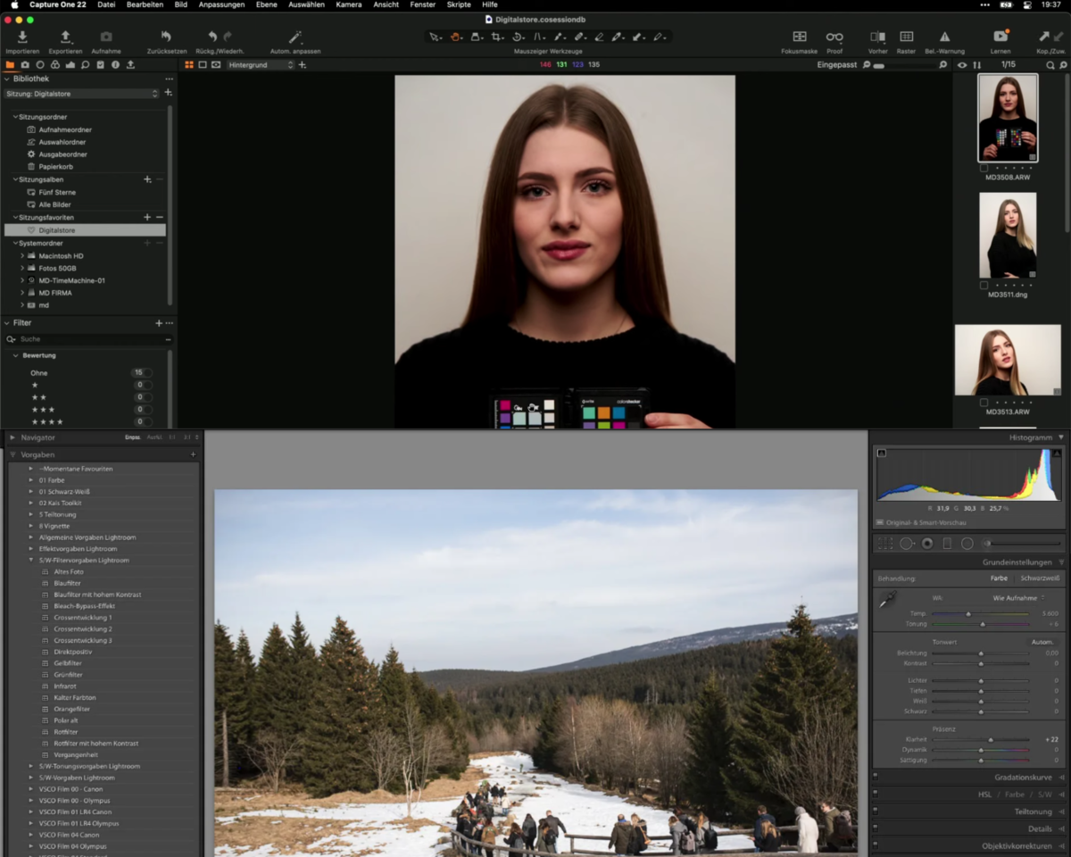Collapse the Sitzungsordner section
1071x857 pixels.
[14, 116]
